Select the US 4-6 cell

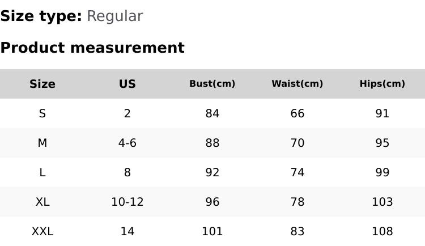(x=127, y=143)
